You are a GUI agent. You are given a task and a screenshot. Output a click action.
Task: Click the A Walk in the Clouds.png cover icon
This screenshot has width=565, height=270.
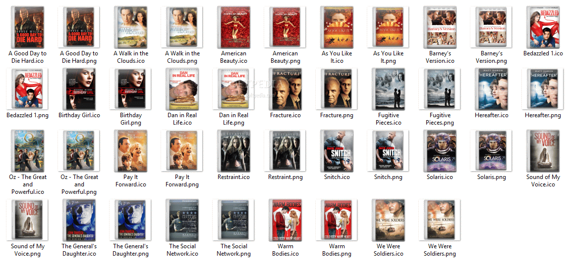pyautogui.click(x=182, y=27)
